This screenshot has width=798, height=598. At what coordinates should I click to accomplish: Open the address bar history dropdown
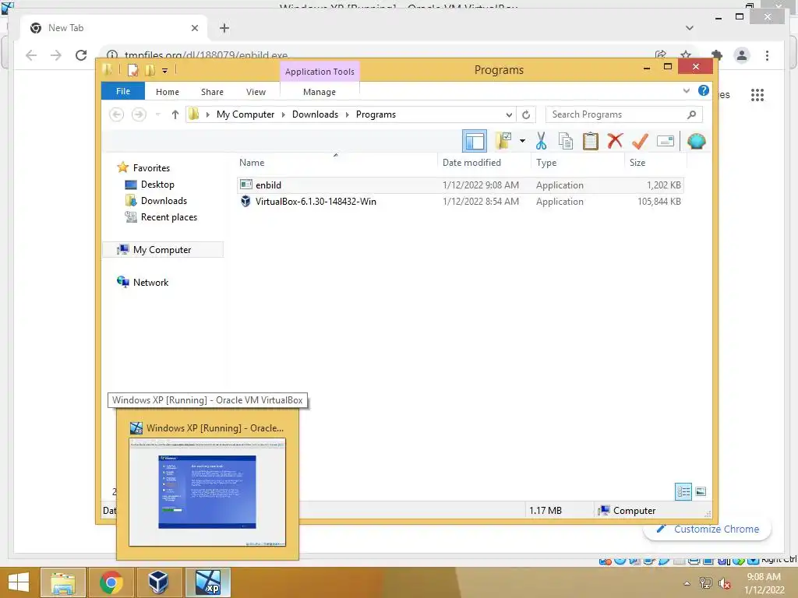[x=509, y=115]
